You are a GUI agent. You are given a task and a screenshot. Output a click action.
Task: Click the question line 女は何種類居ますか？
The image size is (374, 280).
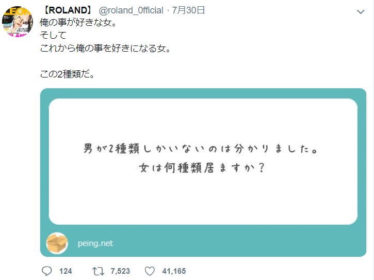click(x=202, y=168)
